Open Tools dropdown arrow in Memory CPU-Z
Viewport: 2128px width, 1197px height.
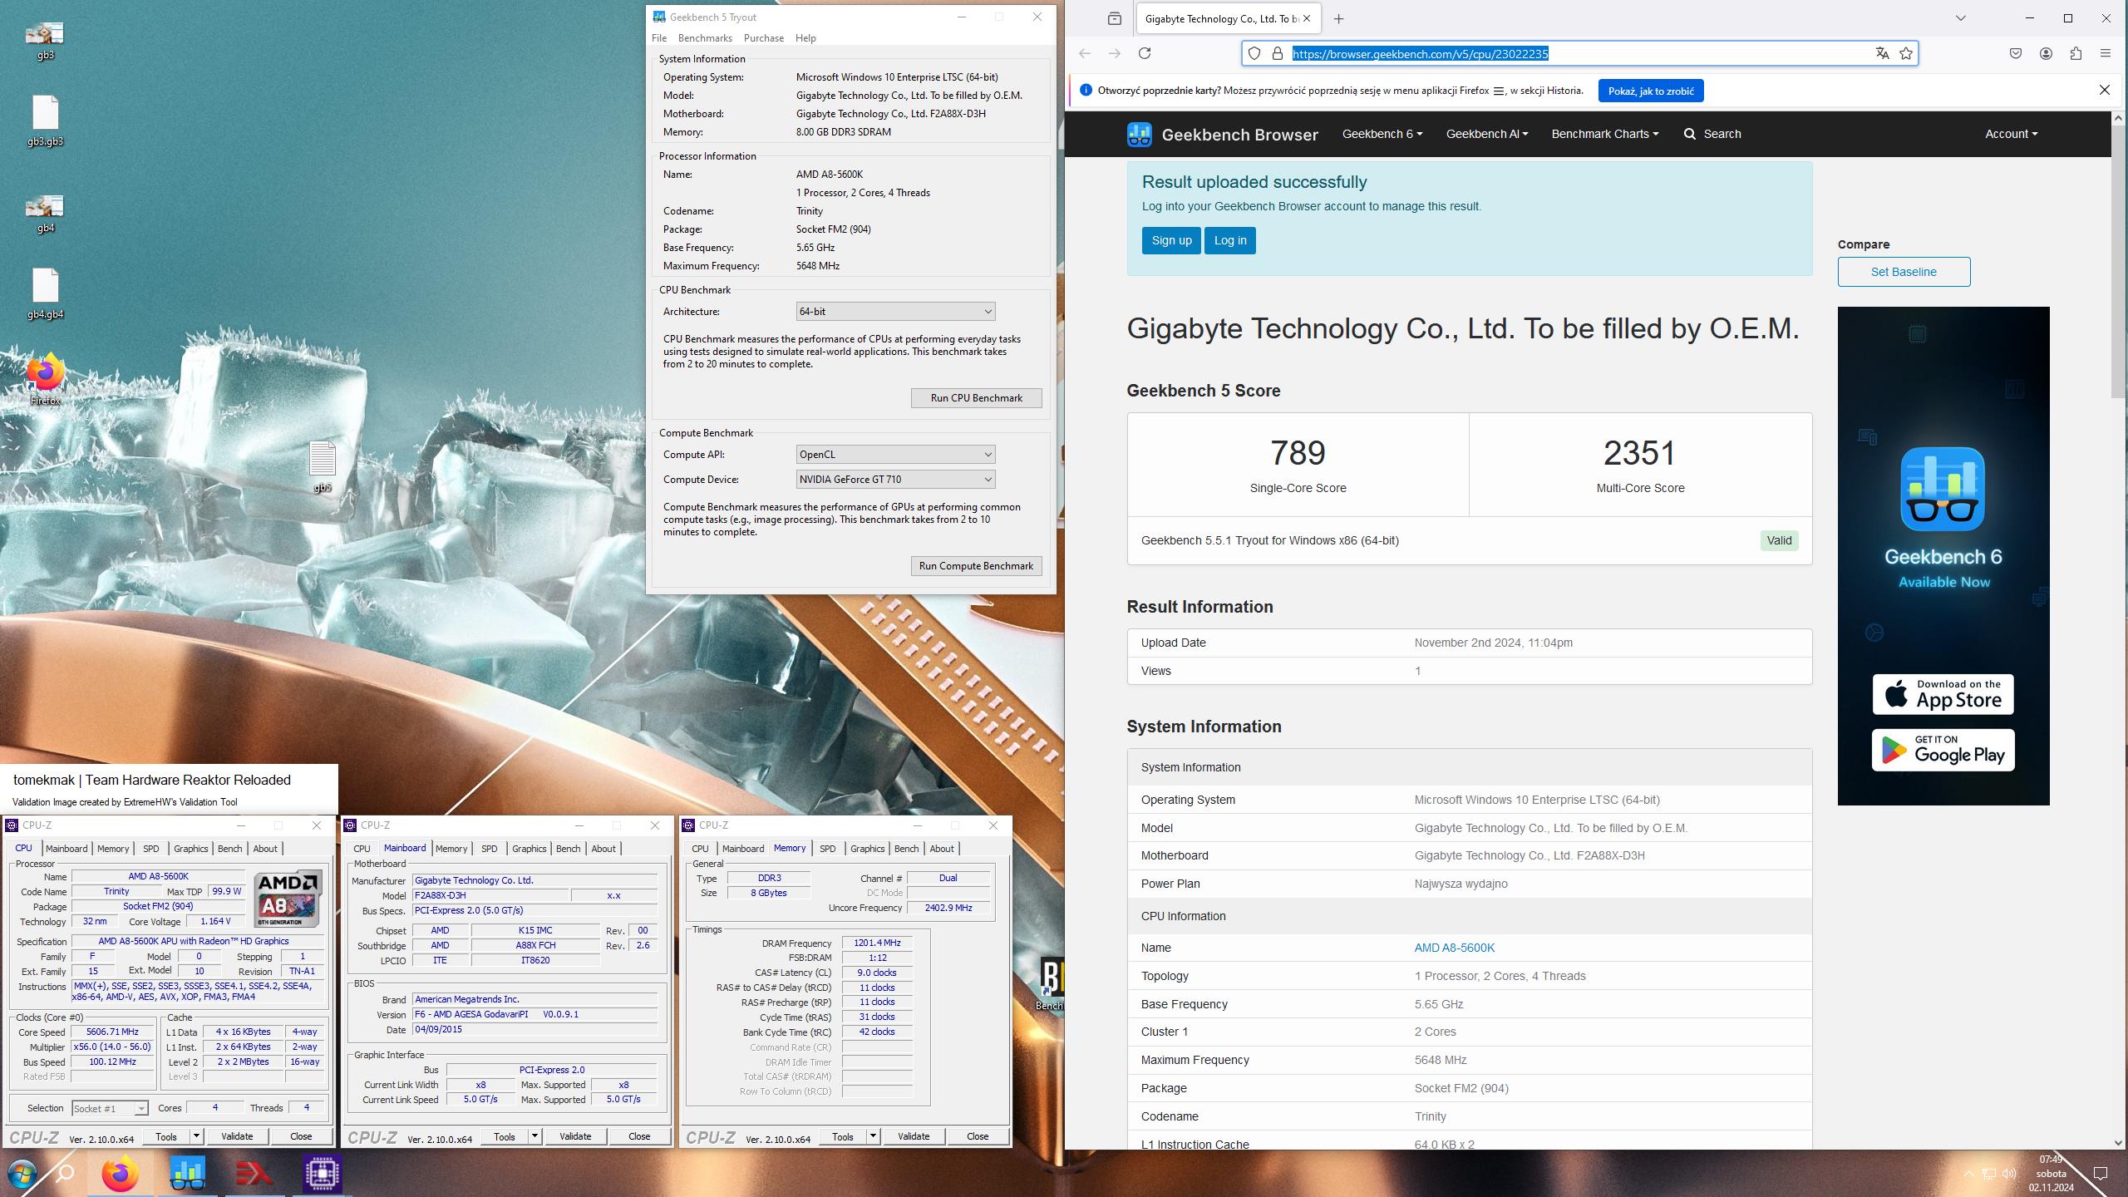[873, 1136]
